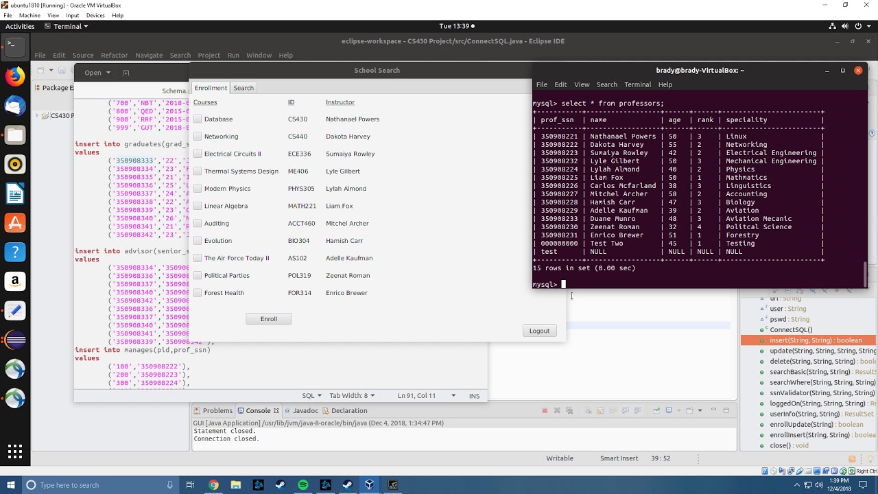878x494 pixels.
Task: Open the Terminal app menu in top bar
Action: 67,26
